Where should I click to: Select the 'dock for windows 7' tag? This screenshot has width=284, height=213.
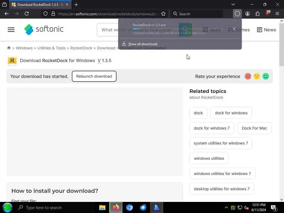point(212,128)
